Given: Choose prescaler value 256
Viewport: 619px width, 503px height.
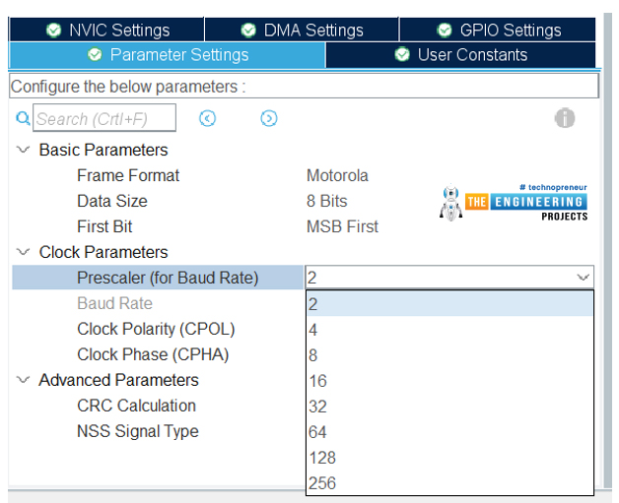Looking at the screenshot, I should 449,483.
